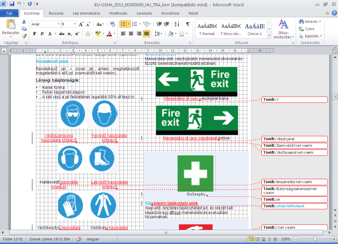Open the Kijelölés (Select) dropdown
338x244 pixels.
310,36
